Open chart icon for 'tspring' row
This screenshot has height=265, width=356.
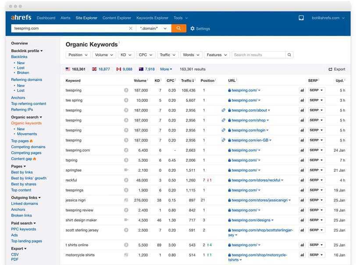(x=302, y=160)
